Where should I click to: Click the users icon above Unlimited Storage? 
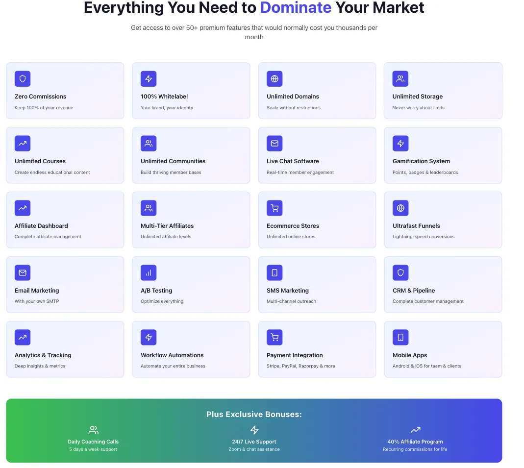(x=400, y=79)
